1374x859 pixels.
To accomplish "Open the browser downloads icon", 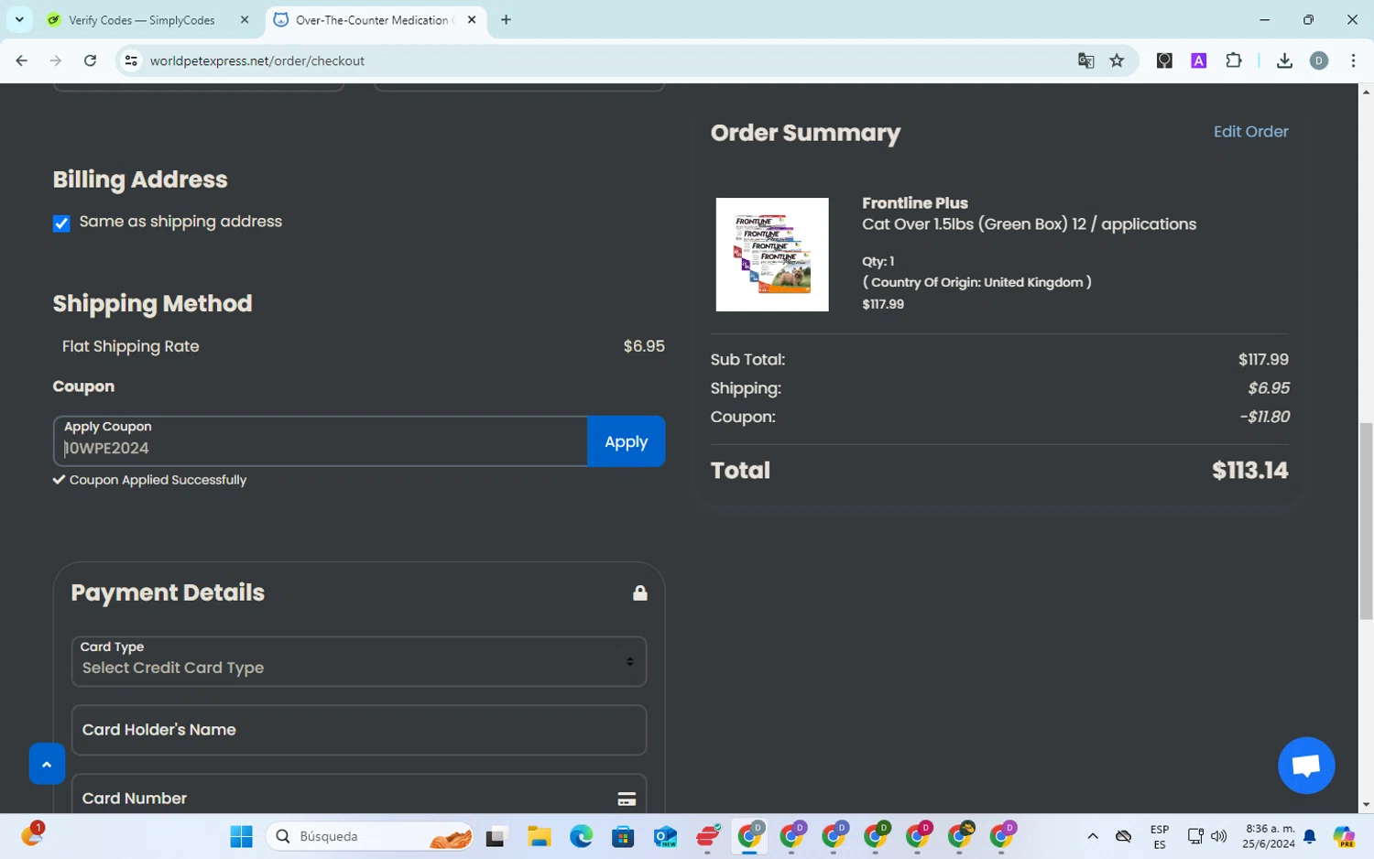I will (1284, 60).
